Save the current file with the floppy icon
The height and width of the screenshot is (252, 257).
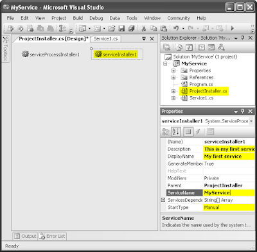click(121, 28)
